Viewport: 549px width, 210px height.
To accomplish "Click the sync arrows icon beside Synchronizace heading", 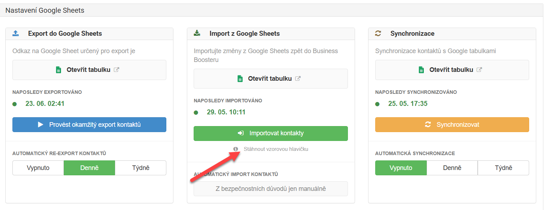I will pyautogui.click(x=378, y=33).
